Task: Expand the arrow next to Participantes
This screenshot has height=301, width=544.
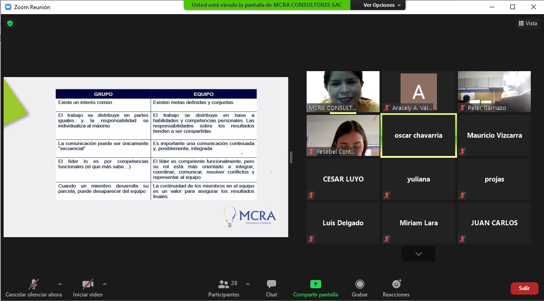Action: tap(248, 284)
